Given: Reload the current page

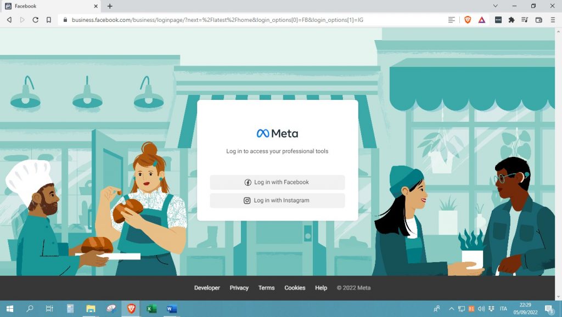Looking at the screenshot, I should tap(35, 20).
